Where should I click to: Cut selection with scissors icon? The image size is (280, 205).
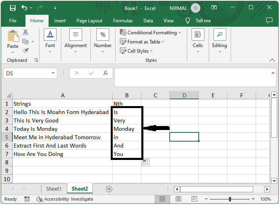[x=25, y=32]
